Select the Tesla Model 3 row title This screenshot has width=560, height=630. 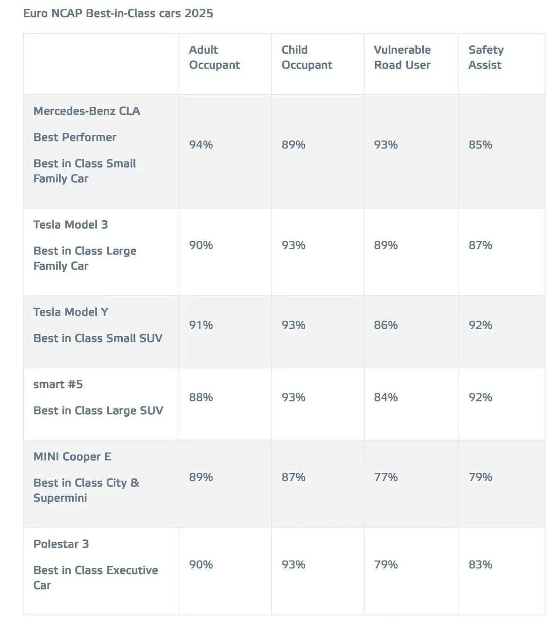pyautogui.click(x=70, y=224)
